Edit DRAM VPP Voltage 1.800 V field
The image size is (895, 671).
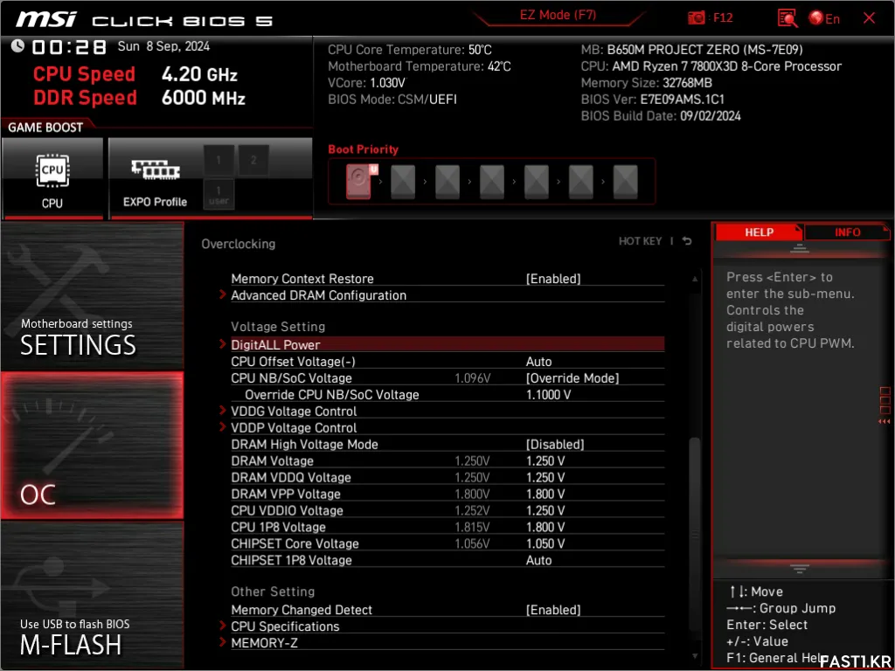point(545,494)
